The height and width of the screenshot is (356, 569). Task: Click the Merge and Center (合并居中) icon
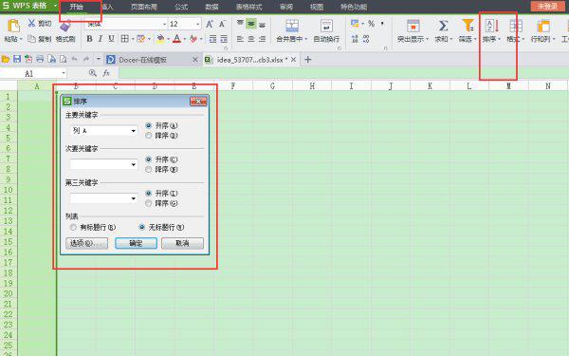pyautogui.click(x=292, y=27)
